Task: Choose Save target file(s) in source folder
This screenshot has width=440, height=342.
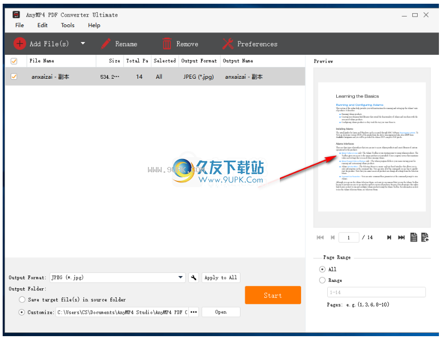Action: pos(22,299)
